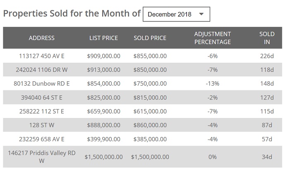Sort by the ADDRESS column header
The width and height of the screenshot is (283, 170).
coord(42,38)
